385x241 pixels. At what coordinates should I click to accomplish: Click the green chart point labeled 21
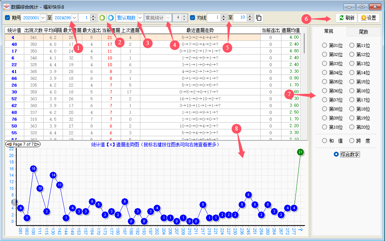[300, 152]
